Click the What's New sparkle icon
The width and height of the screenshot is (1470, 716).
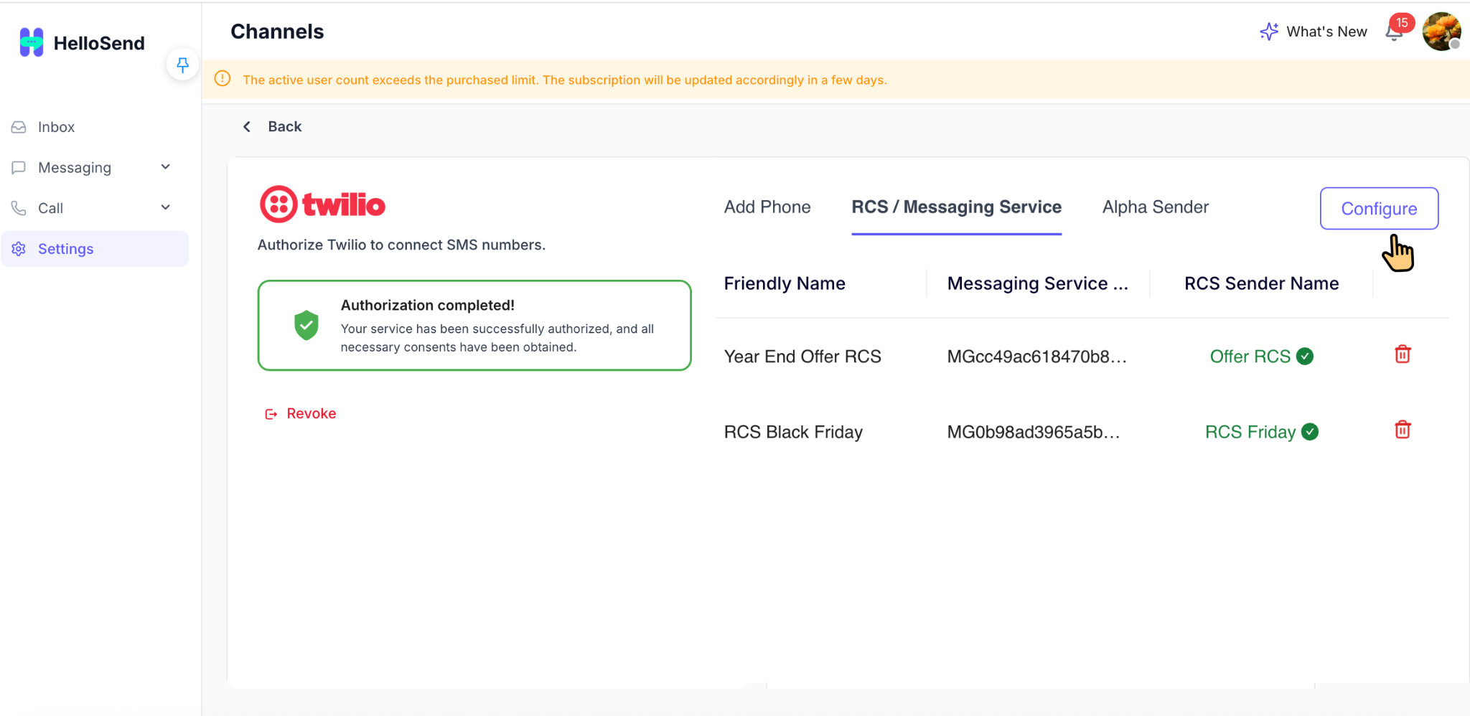click(x=1269, y=32)
